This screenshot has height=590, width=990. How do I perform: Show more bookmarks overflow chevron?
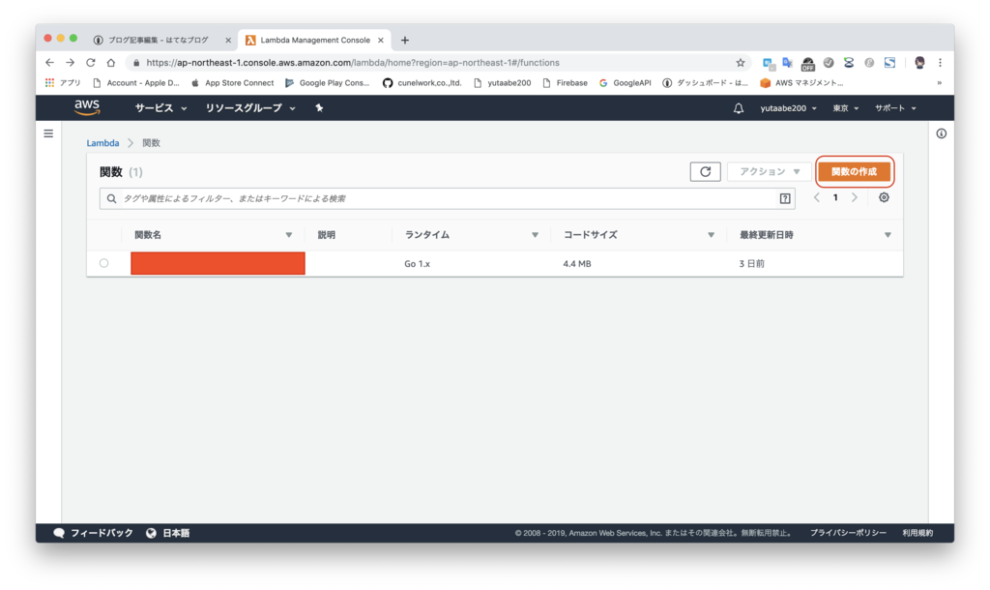pyautogui.click(x=940, y=83)
